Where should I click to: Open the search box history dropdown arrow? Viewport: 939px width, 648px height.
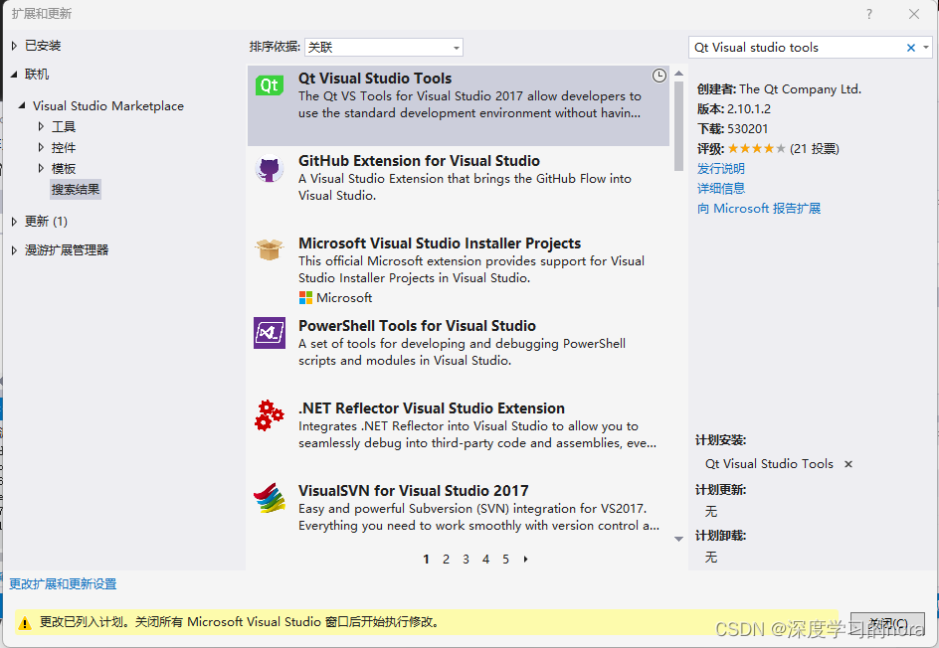pyautogui.click(x=924, y=47)
